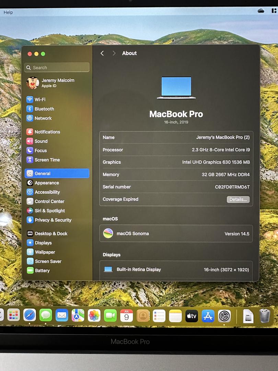
Task: Open Safari from the Dock
Action: point(30,315)
